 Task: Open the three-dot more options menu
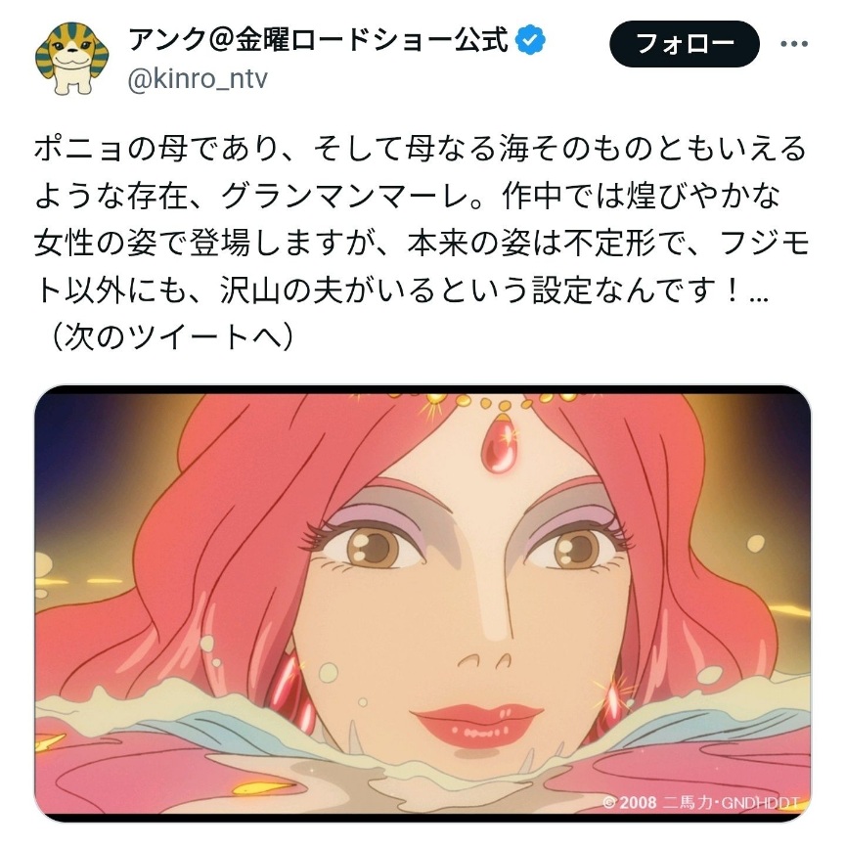pyautogui.click(x=794, y=44)
